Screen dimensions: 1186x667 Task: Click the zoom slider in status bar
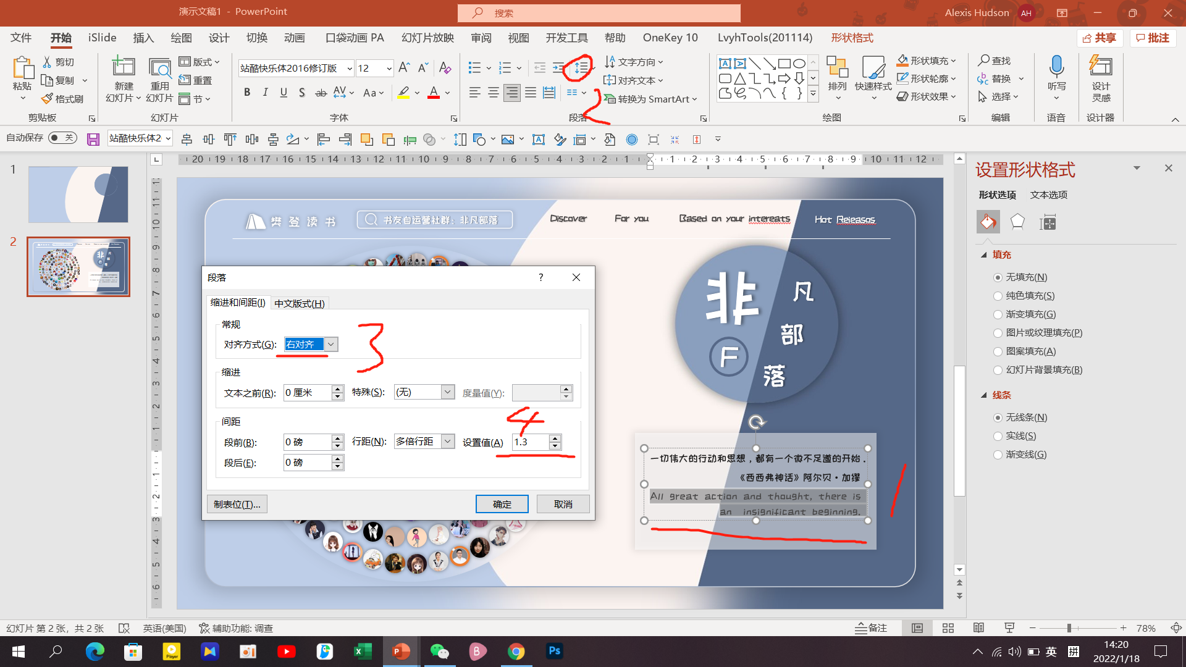tap(1069, 628)
